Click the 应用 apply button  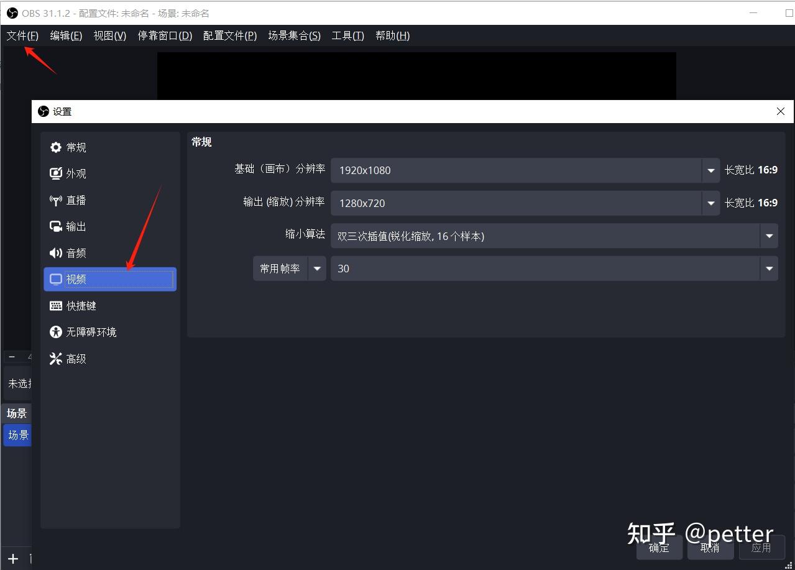[761, 548]
